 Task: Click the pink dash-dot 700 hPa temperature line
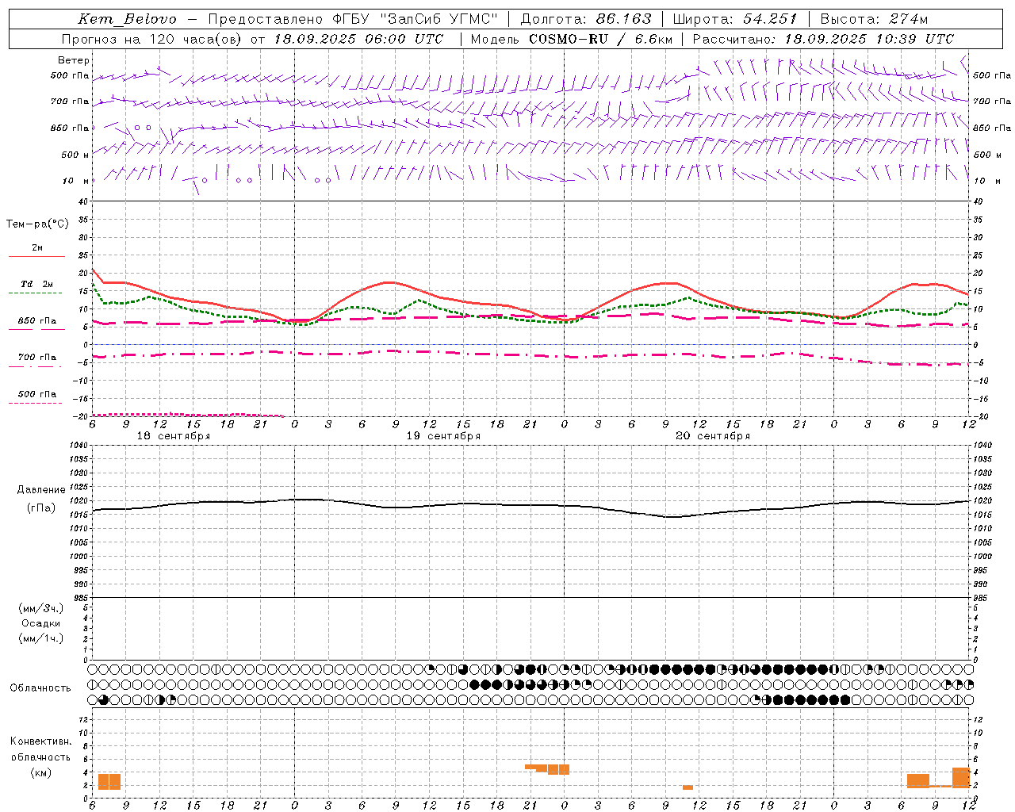(531, 354)
